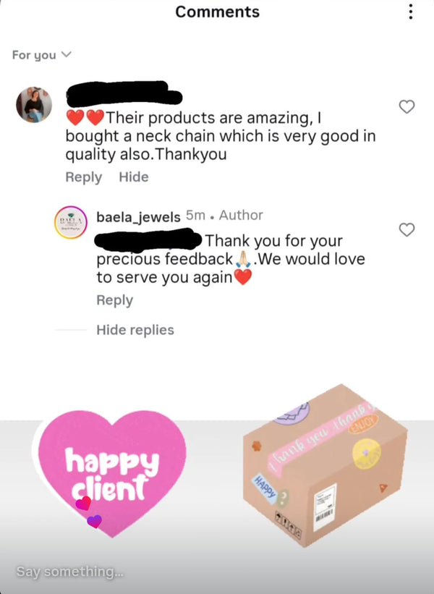Screen dimensions: 434x594
Task: Open the baela_jewels profile avatar
Action: pyautogui.click(x=71, y=222)
